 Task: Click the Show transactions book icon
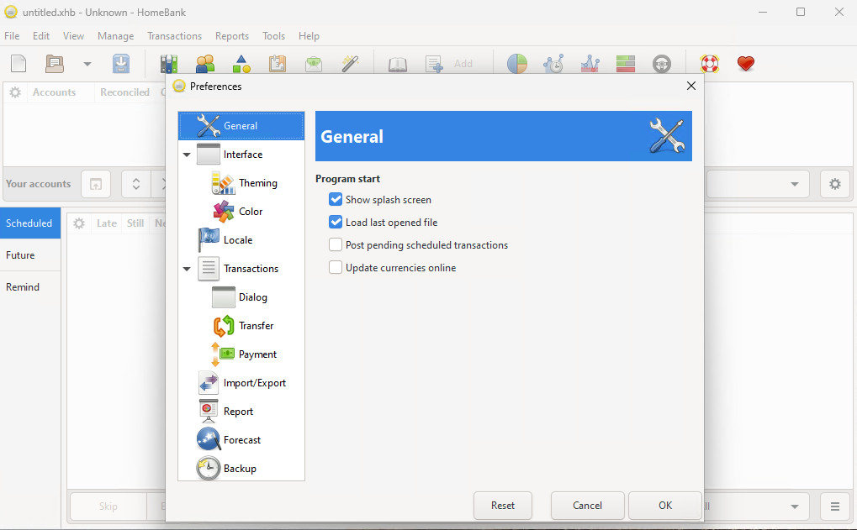click(397, 65)
